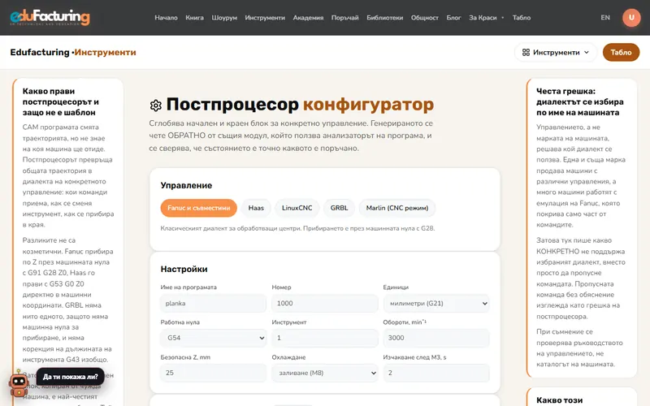650x406 pixels.
Task: Click heading Честа грешка: диалектът
Action: tap(579, 102)
